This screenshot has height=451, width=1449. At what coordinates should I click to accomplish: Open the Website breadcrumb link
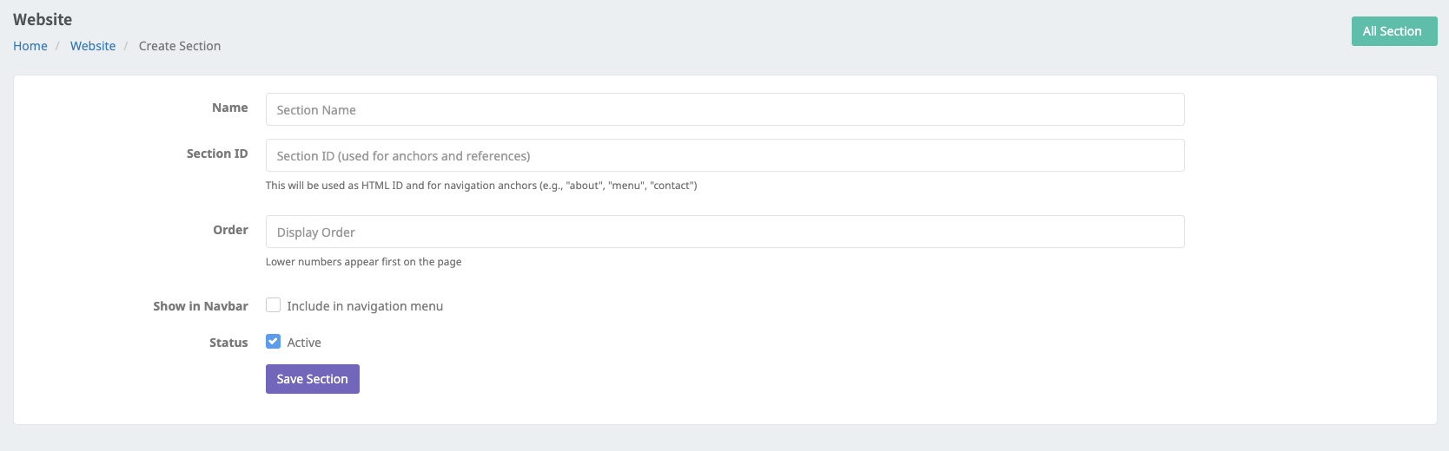pyautogui.click(x=93, y=46)
